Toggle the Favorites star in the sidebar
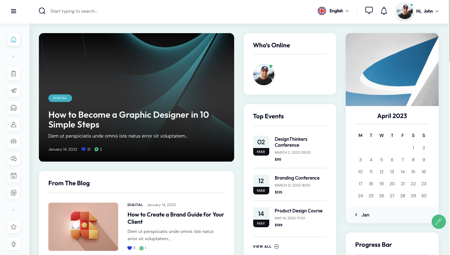 coord(13,227)
